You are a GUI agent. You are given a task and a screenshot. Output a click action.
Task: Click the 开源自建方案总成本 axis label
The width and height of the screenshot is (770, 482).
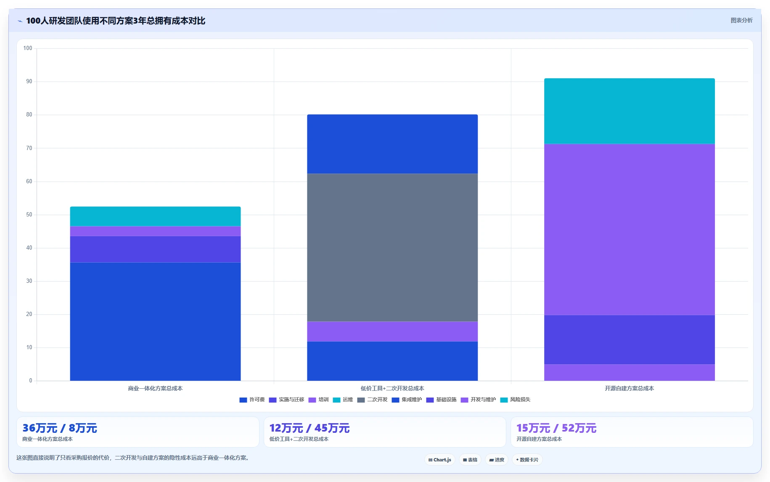[630, 388]
